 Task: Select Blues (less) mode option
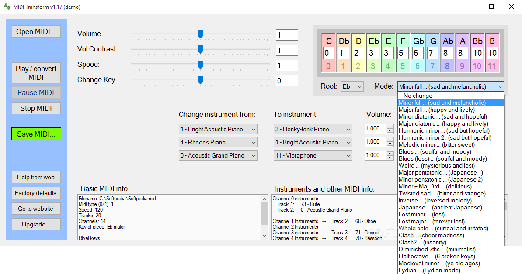click(451, 158)
